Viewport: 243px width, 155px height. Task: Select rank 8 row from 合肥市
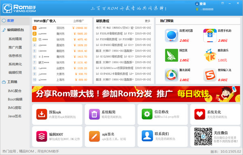pyautogui.click(x=60, y=68)
